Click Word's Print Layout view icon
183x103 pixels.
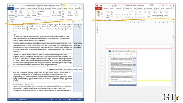[x=56, y=100]
